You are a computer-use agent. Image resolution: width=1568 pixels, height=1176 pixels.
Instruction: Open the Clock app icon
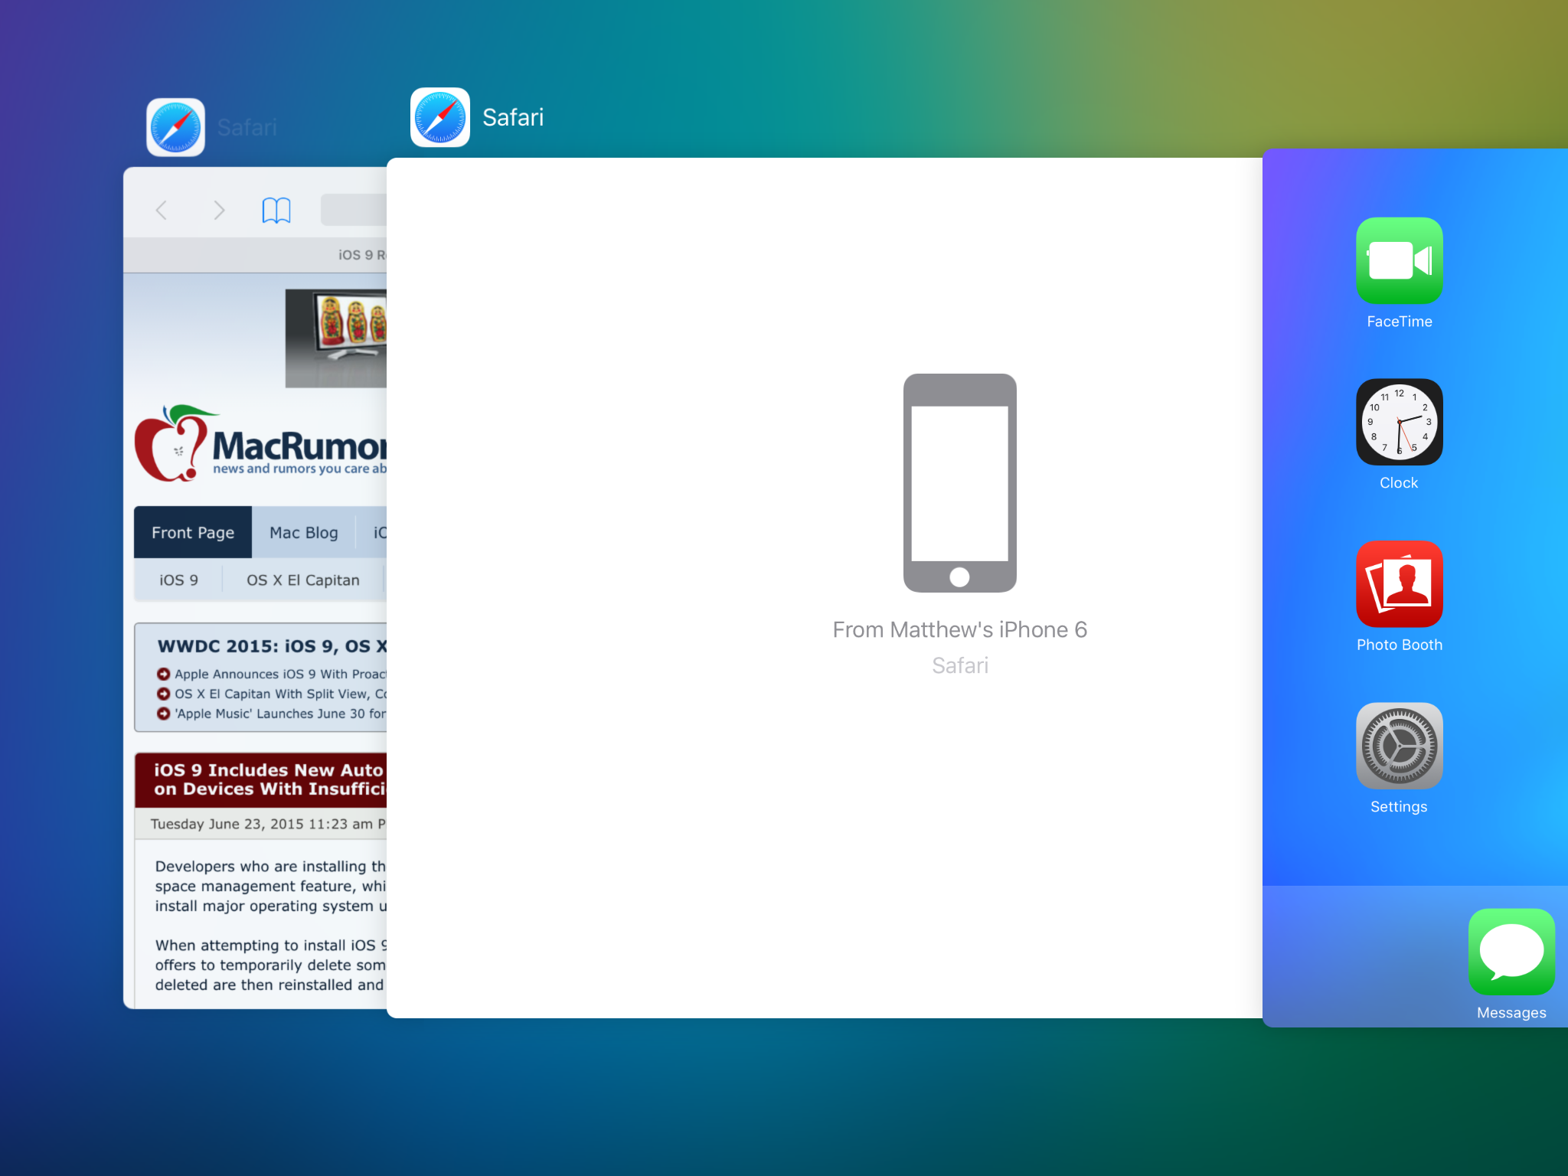point(1399,423)
